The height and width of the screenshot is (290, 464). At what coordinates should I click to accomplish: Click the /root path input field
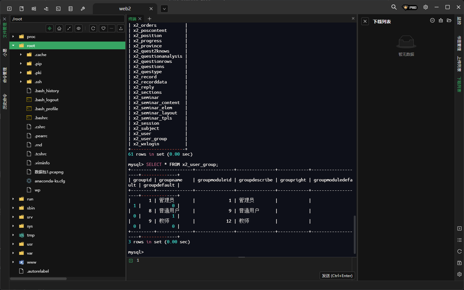click(x=67, y=19)
